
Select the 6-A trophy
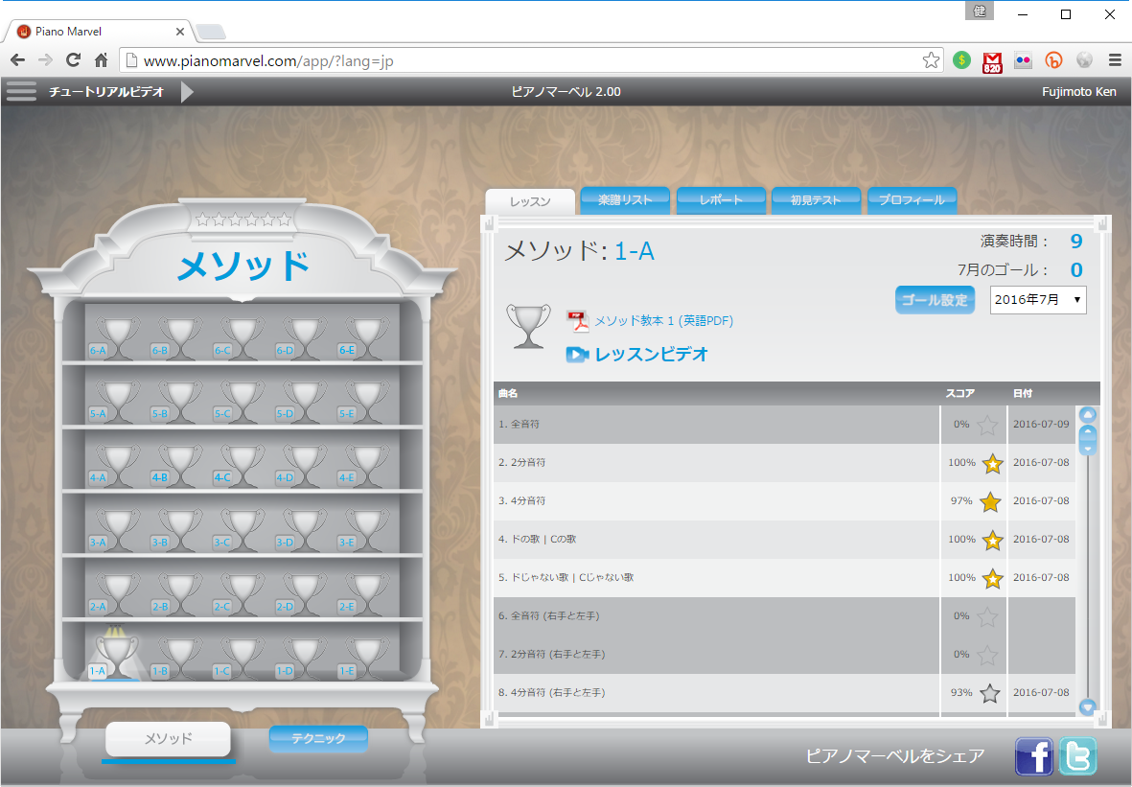pos(116,337)
